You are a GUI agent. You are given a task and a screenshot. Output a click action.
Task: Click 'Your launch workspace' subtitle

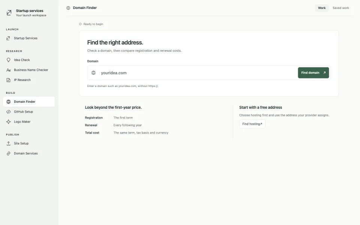[31, 15]
